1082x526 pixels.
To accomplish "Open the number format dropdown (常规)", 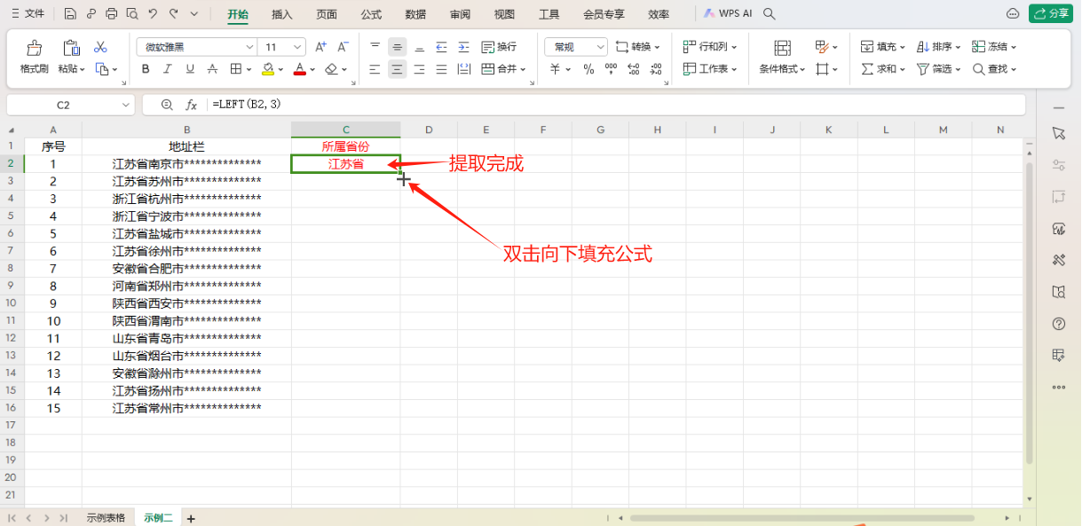I will [601, 47].
